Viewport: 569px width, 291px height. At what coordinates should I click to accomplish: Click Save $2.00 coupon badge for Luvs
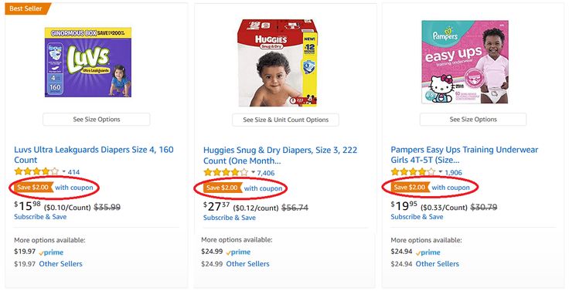[34, 188]
